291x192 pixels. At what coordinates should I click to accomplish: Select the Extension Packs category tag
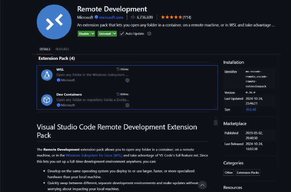(247, 172)
